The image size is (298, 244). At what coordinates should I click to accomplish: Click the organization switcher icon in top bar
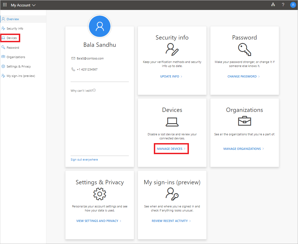(273, 5)
